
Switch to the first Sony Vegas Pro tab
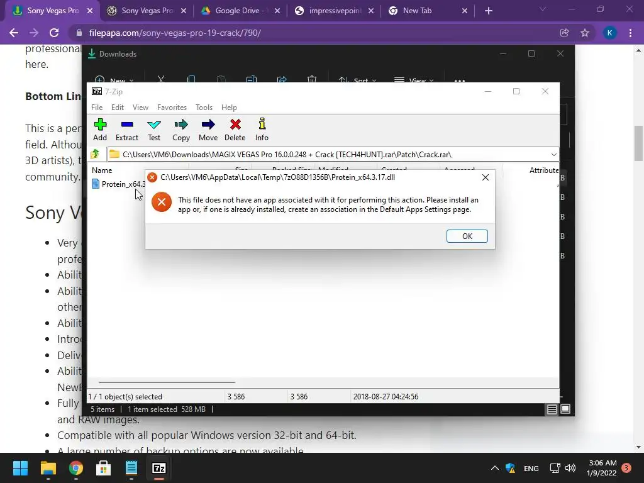pos(53,11)
